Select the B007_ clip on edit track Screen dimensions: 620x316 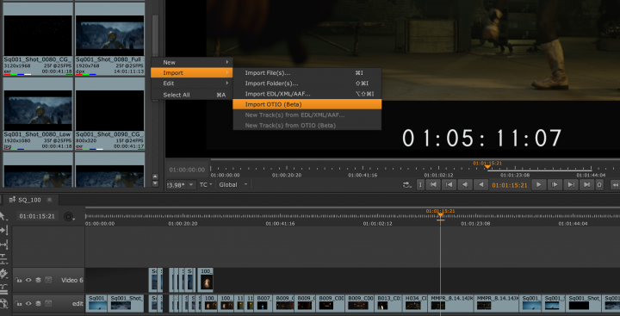tap(263, 303)
